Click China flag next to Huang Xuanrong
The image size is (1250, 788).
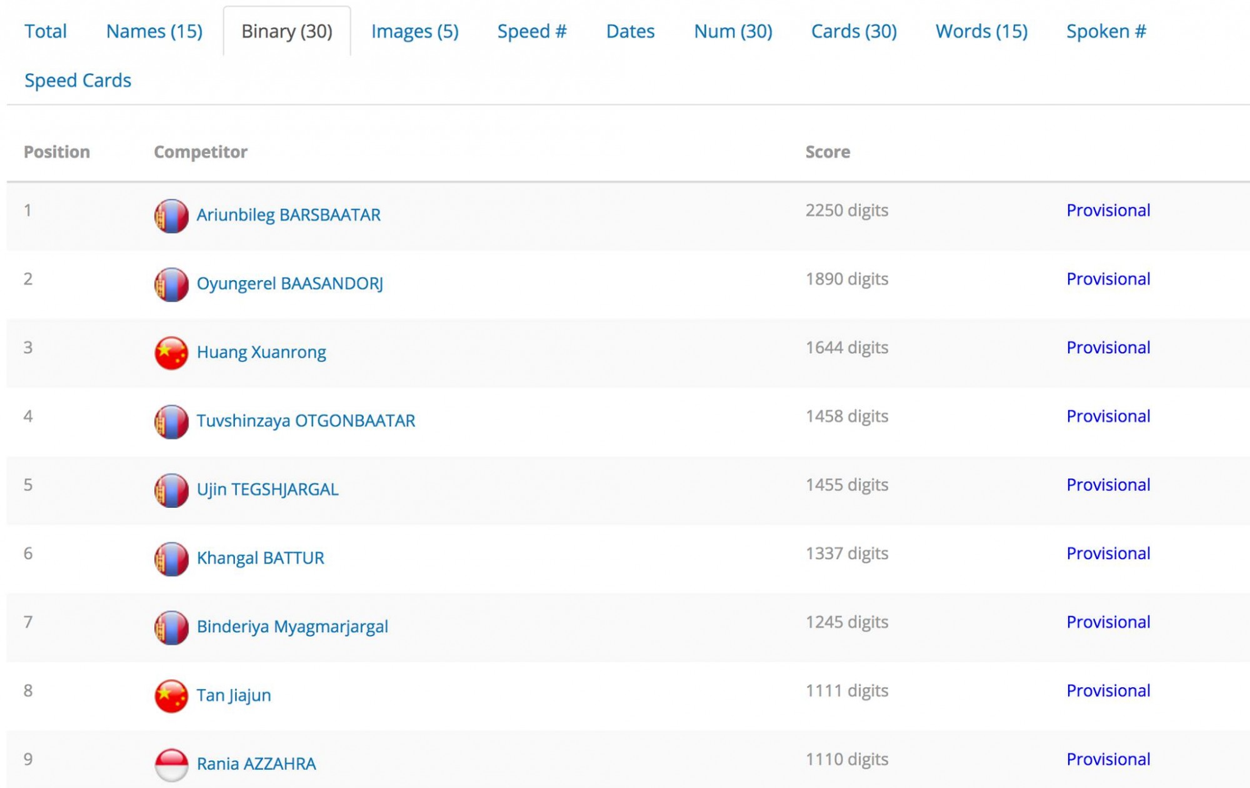point(171,353)
